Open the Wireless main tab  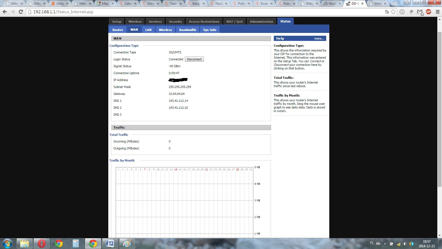135,22
